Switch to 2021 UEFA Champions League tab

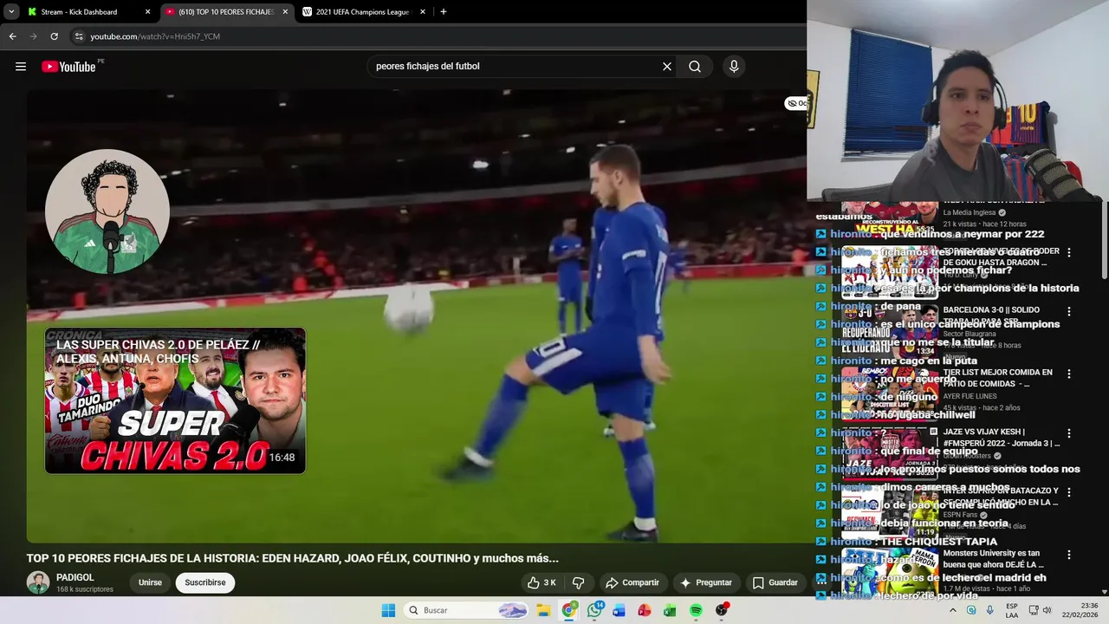pyautogui.click(x=364, y=12)
